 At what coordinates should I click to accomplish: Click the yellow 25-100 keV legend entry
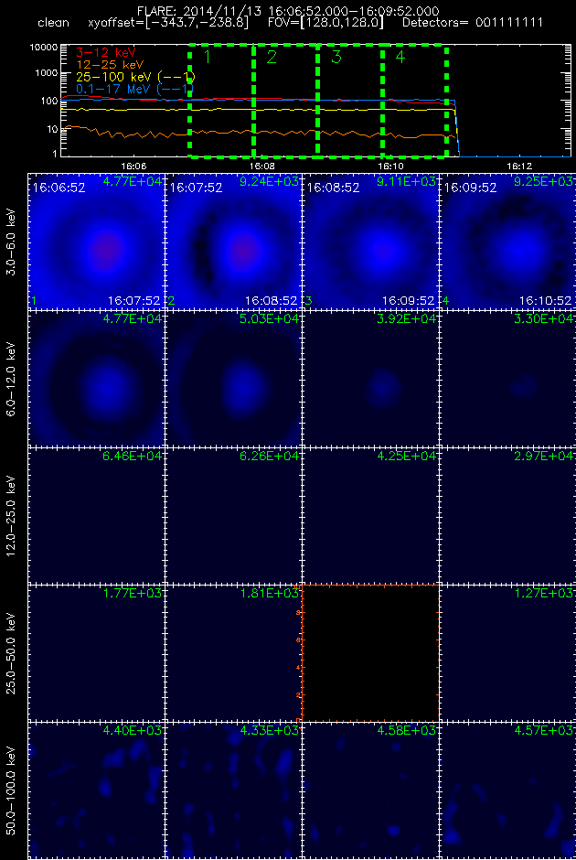pyautogui.click(x=135, y=76)
